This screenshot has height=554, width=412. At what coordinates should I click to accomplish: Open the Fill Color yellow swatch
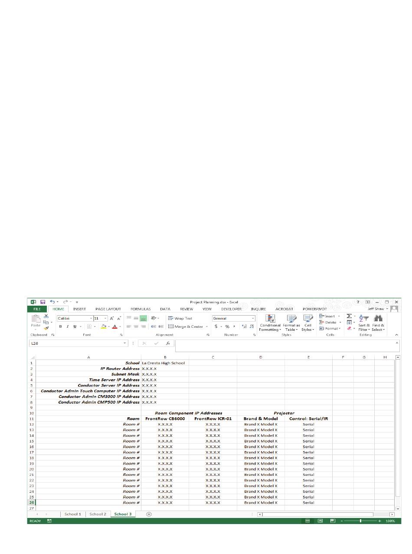(103, 326)
